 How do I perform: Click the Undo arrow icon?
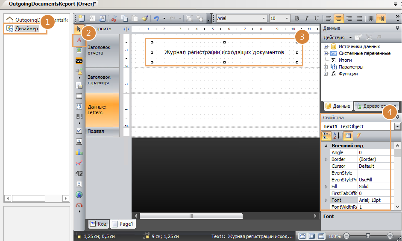156,19
